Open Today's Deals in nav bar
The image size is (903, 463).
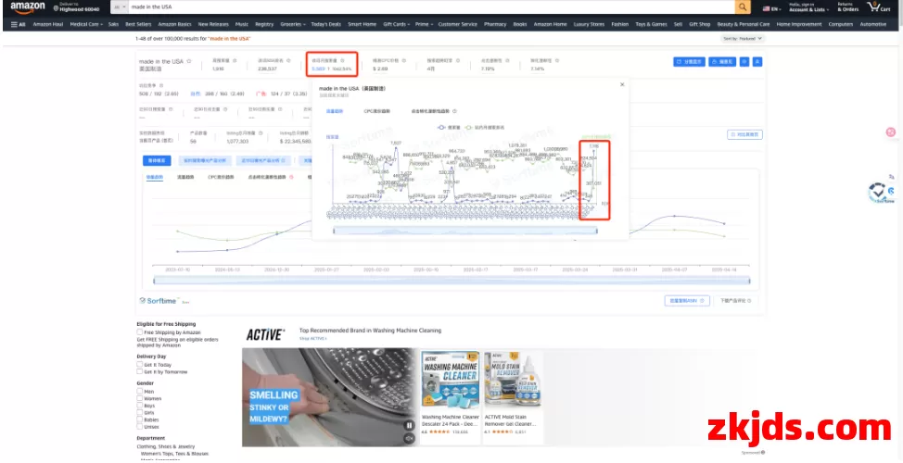(326, 25)
